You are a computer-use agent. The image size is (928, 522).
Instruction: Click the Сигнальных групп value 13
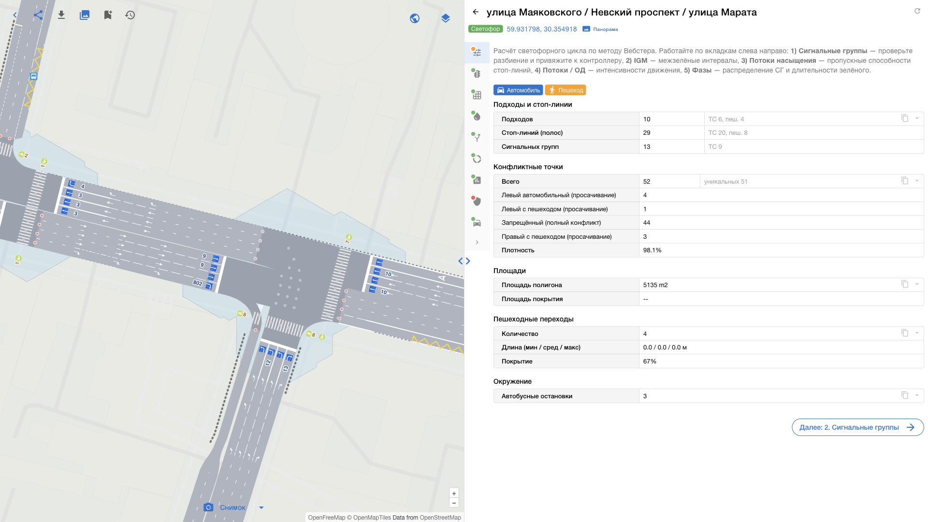point(647,147)
